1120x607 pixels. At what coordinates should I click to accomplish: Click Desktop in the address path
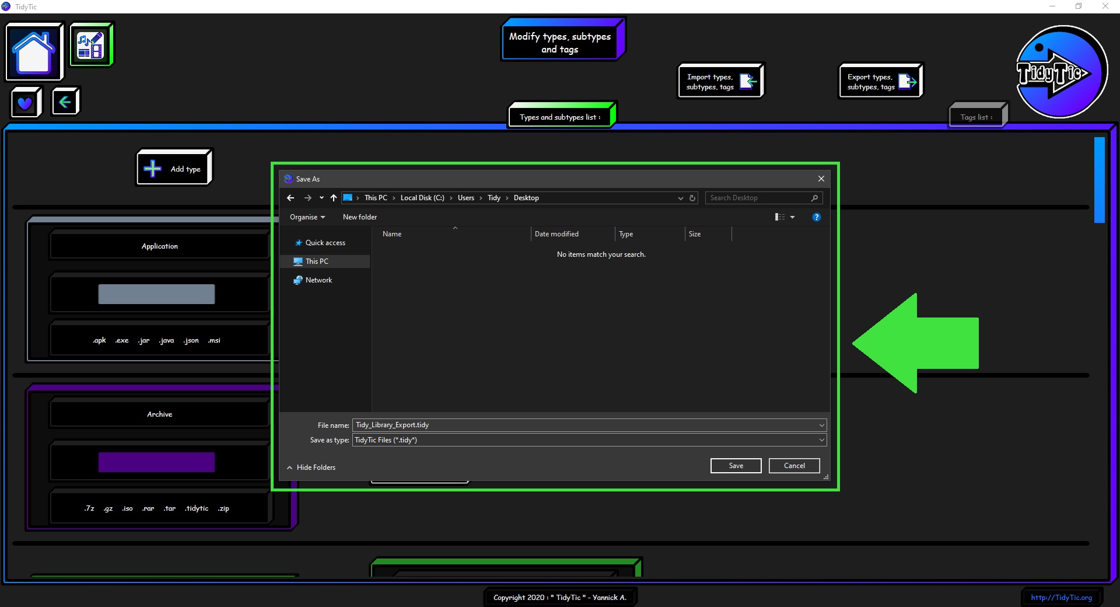coord(526,198)
